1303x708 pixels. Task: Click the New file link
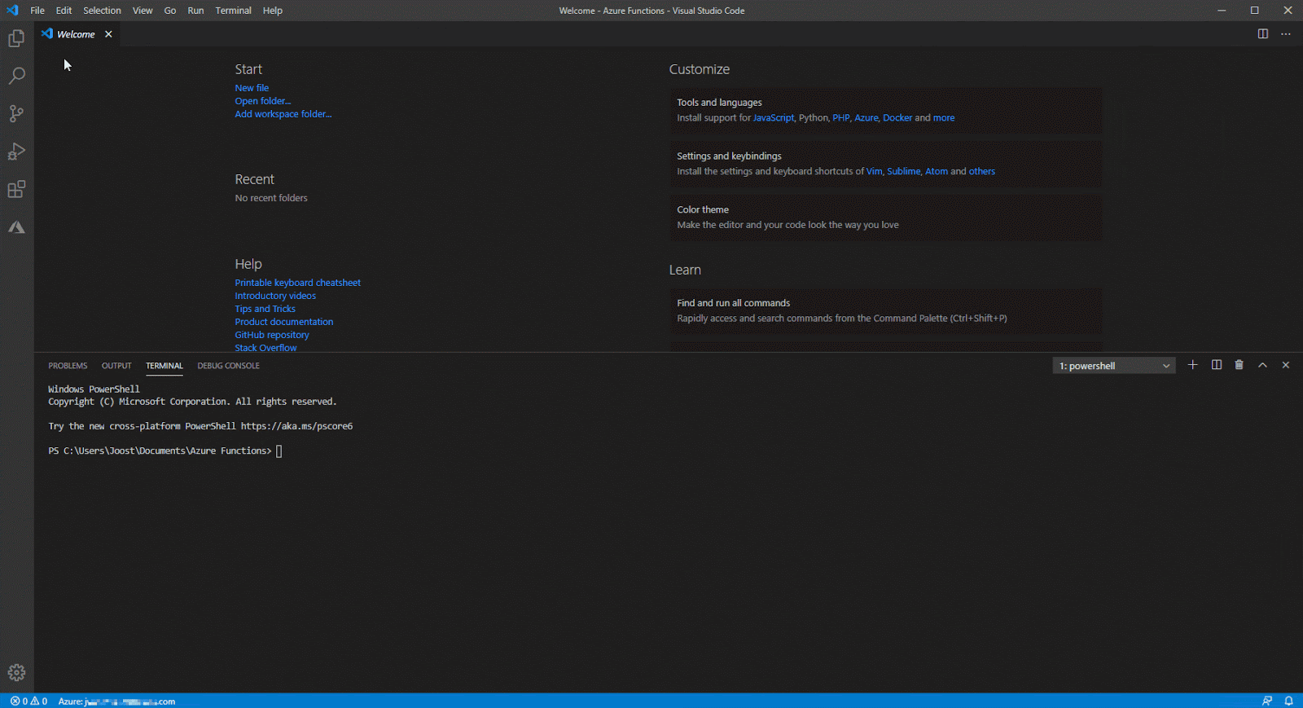point(252,88)
